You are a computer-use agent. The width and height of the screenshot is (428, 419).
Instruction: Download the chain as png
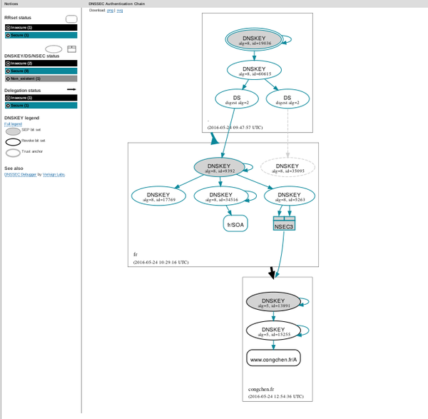111,11
